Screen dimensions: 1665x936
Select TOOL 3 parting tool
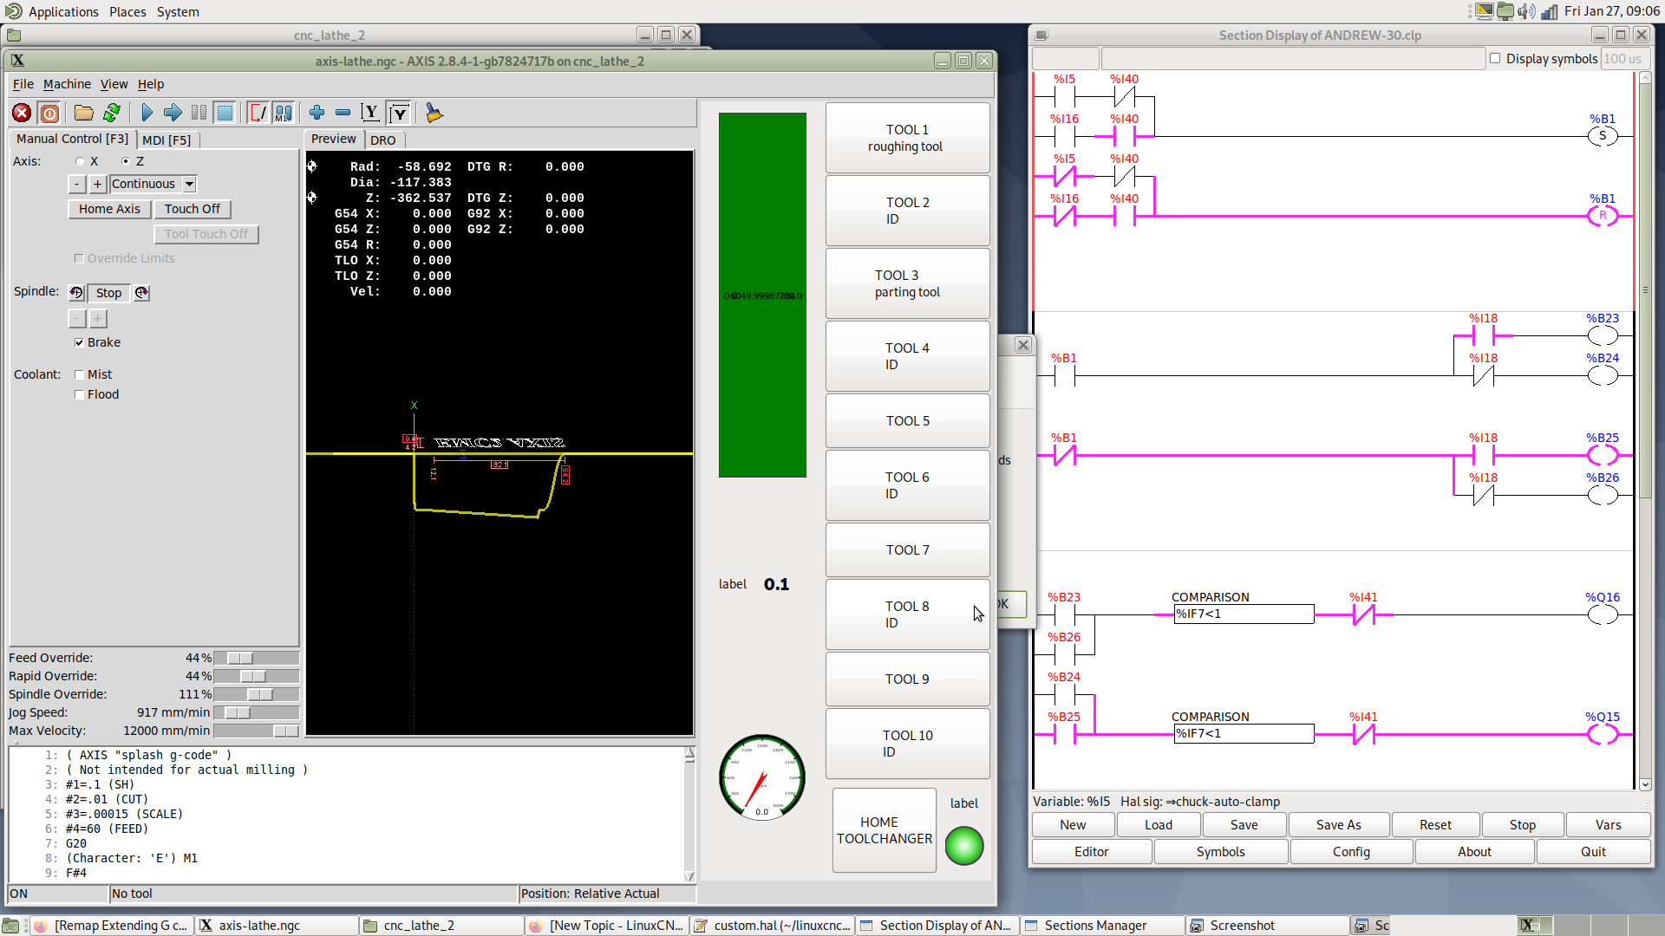click(907, 283)
